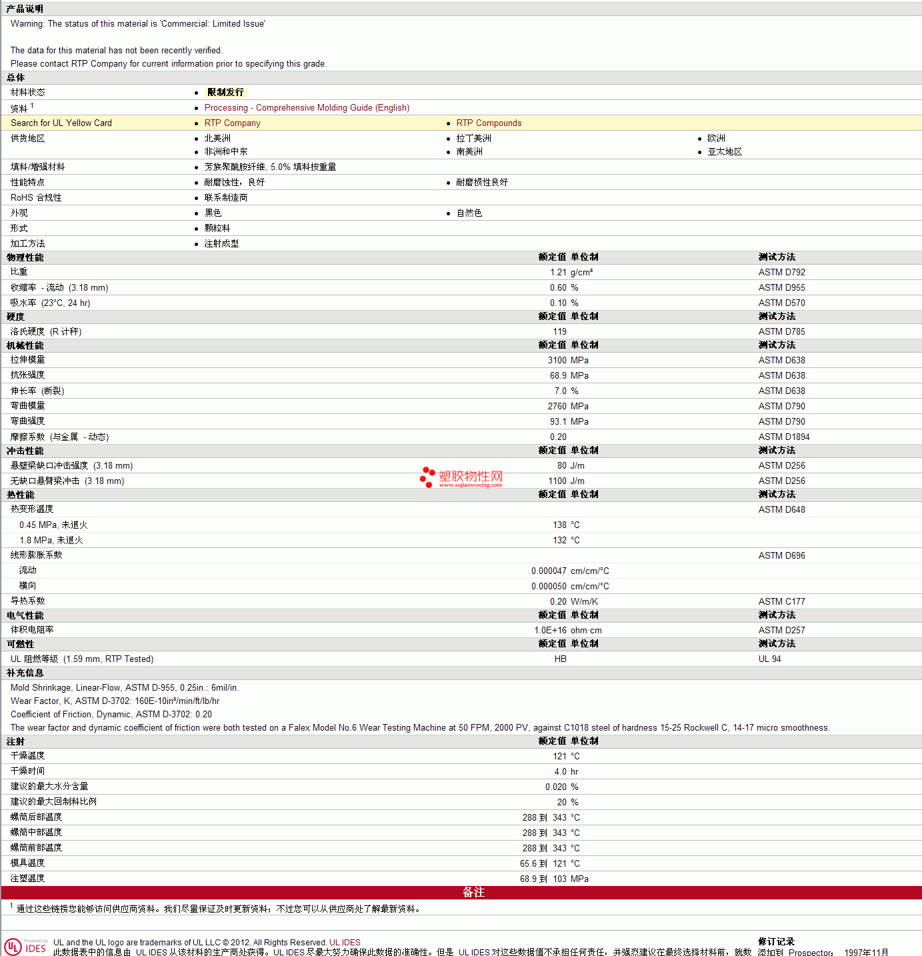
Task: Select the 吸水率 value 0.10 %
Action: pyautogui.click(x=564, y=303)
